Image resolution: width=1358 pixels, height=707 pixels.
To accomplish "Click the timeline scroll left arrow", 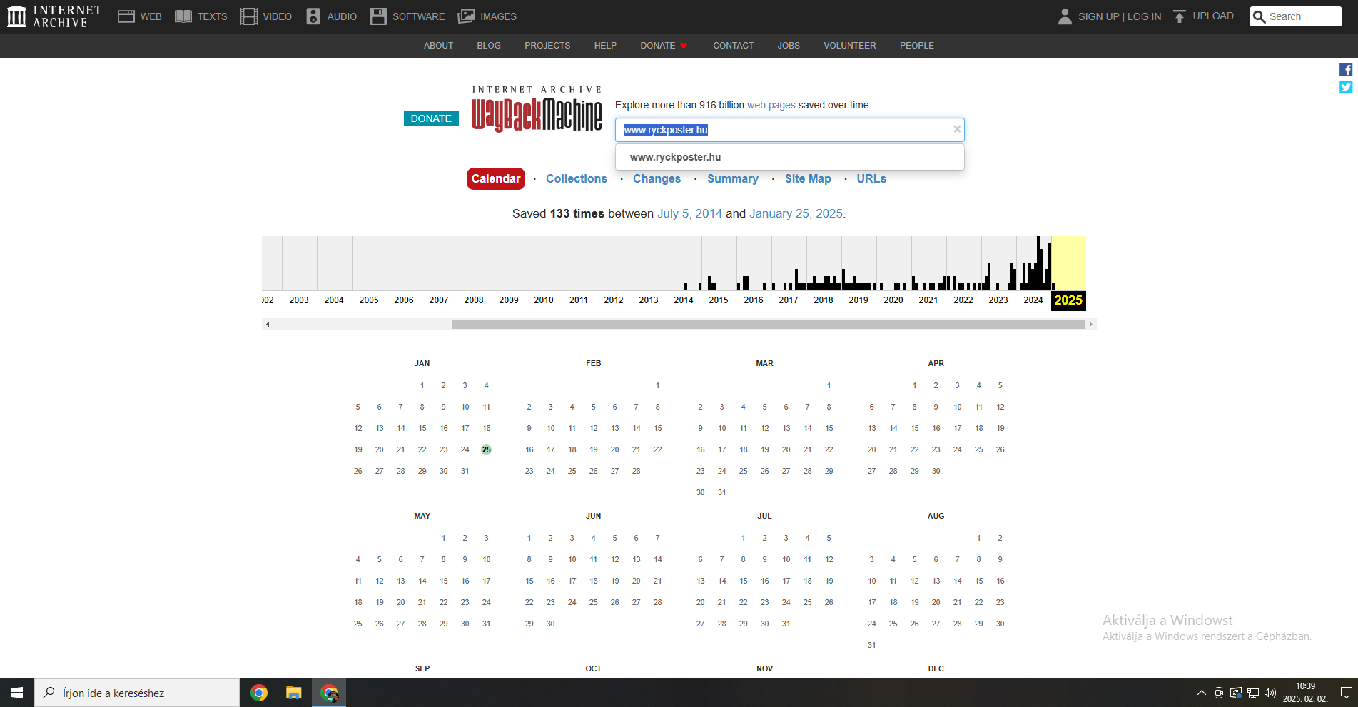I will click(268, 324).
